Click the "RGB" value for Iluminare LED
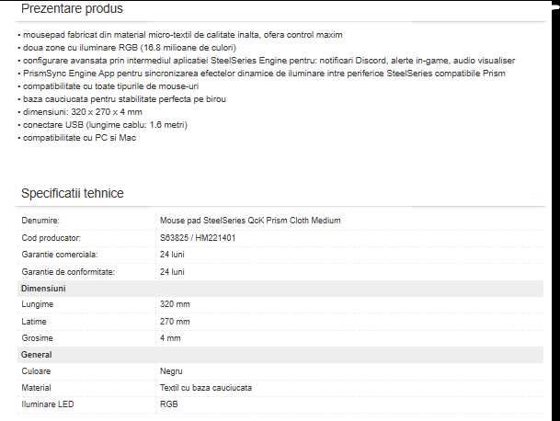560x421 pixels. tap(169, 404)
